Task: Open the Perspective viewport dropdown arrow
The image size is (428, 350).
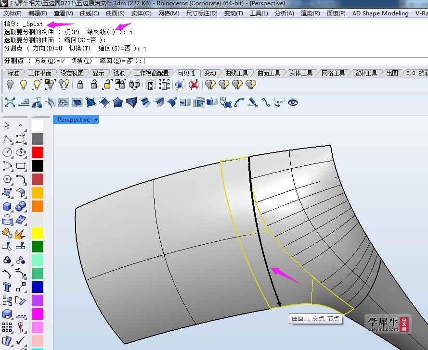Action: click(96, 120)
